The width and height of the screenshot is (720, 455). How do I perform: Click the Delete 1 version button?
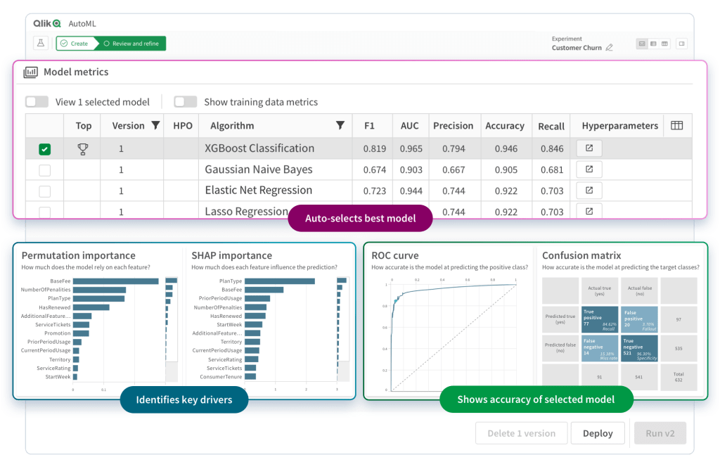(x=521, y=433)
